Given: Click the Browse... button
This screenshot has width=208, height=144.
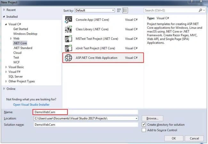Looking at the screenshot, I should point(152,118).
